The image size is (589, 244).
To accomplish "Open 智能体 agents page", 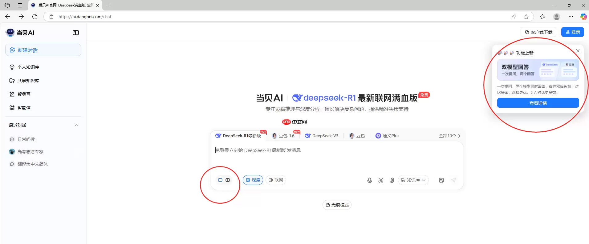I will pyautogui.click(x=24, y=108).
